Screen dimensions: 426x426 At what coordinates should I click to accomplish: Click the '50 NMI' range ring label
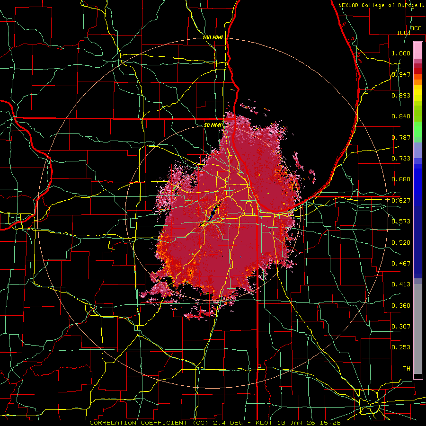[212, 125]
